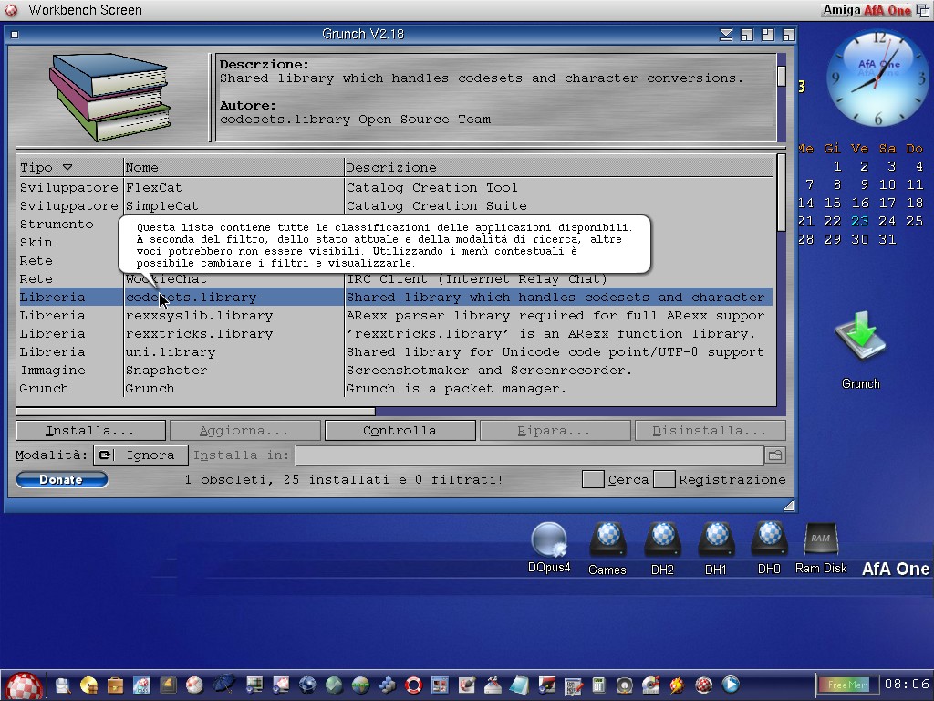The image size is (934, 701).
Task: Select the rexxtricks.library row
Action: point(199,334)
